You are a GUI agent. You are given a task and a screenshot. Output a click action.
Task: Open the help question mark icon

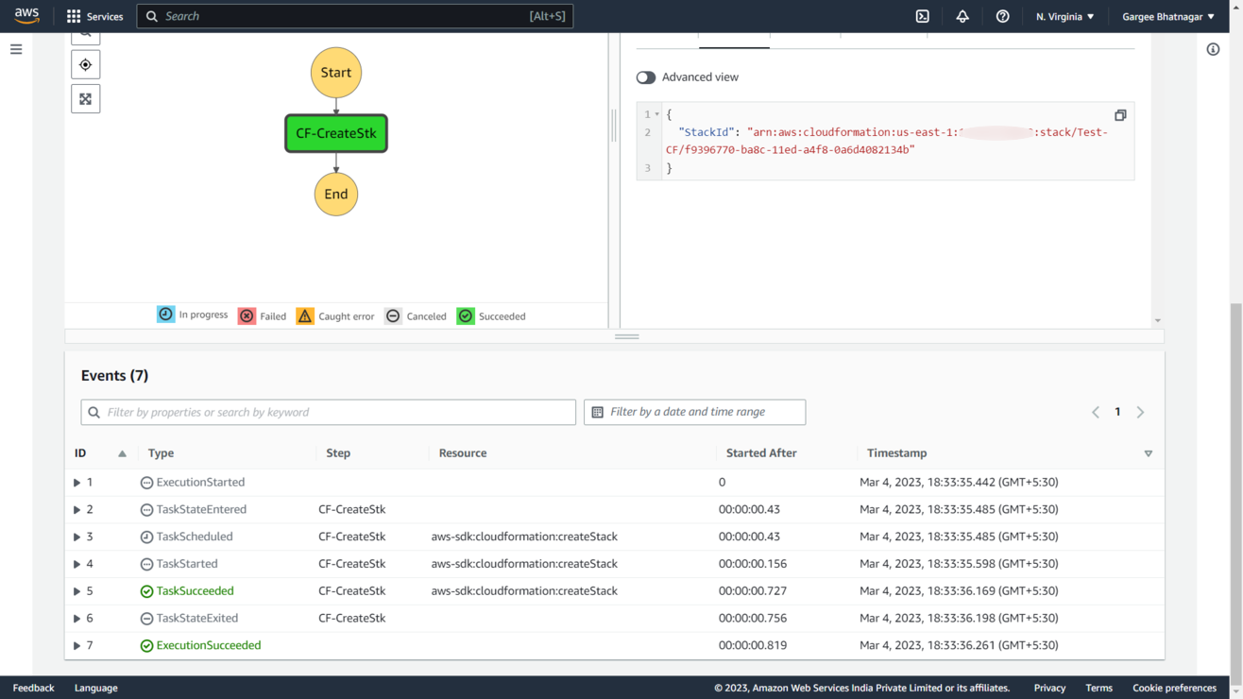click(1002, 16)
